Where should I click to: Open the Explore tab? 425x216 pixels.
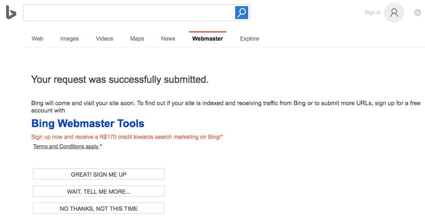249,39
